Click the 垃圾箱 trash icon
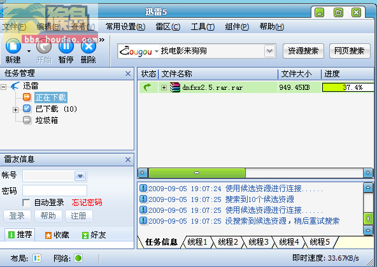This screenshot has height=267, width=377. [x=27, y=120]
